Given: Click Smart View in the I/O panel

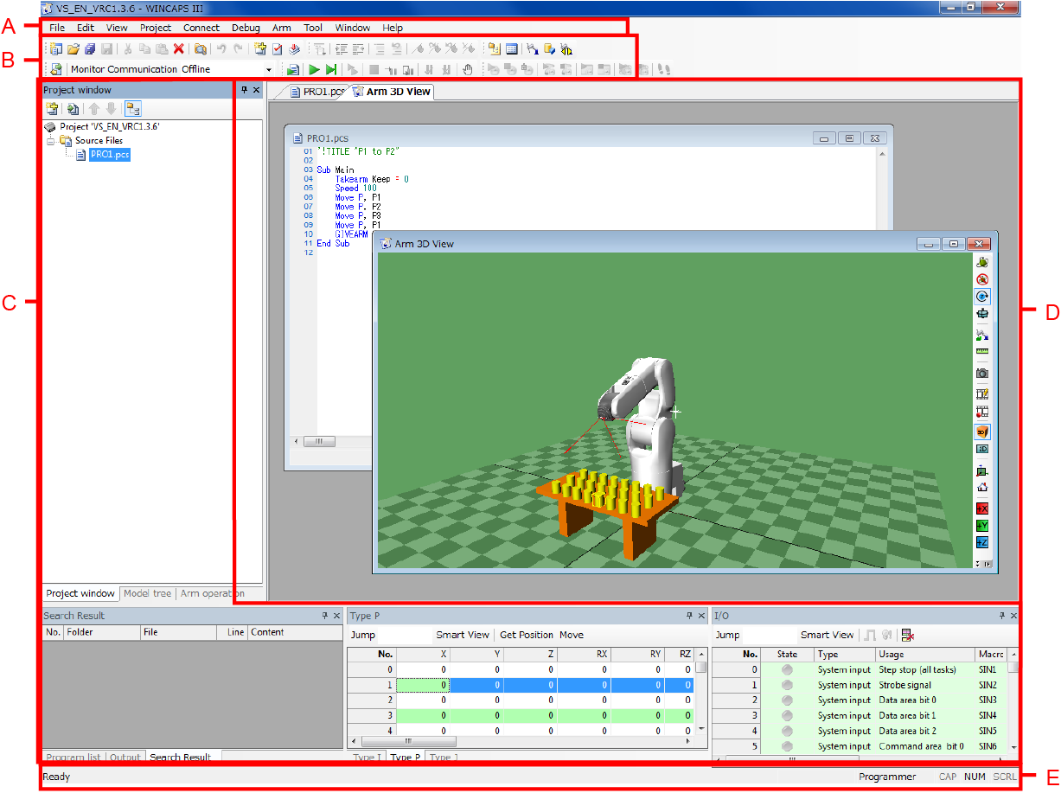Looking at the screenshot, I should 827,635.
